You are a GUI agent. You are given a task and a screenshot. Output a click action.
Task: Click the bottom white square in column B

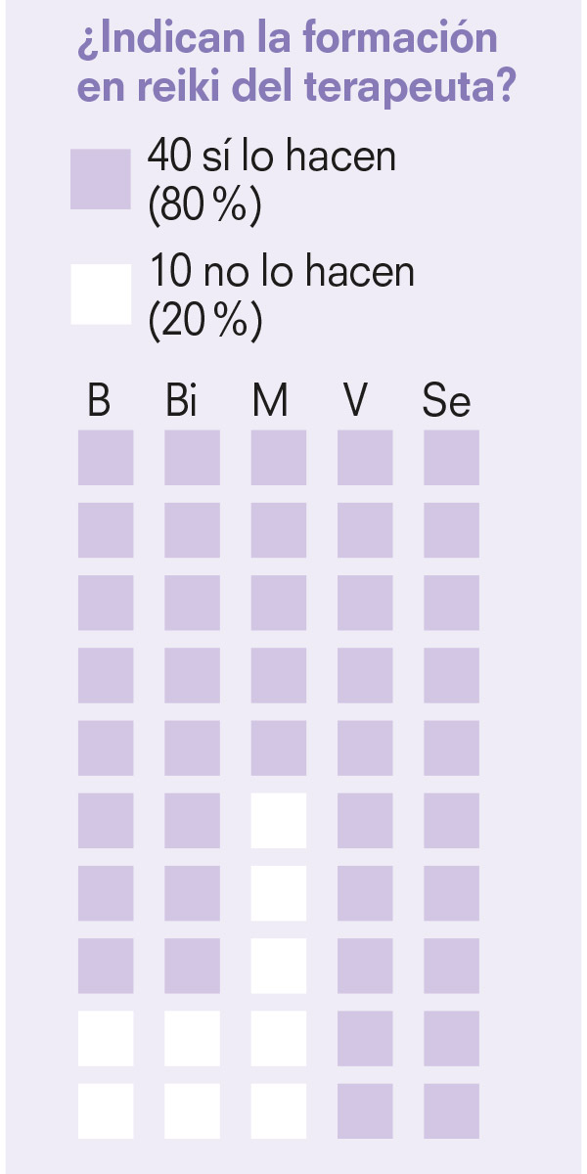tap(106, 1110)
